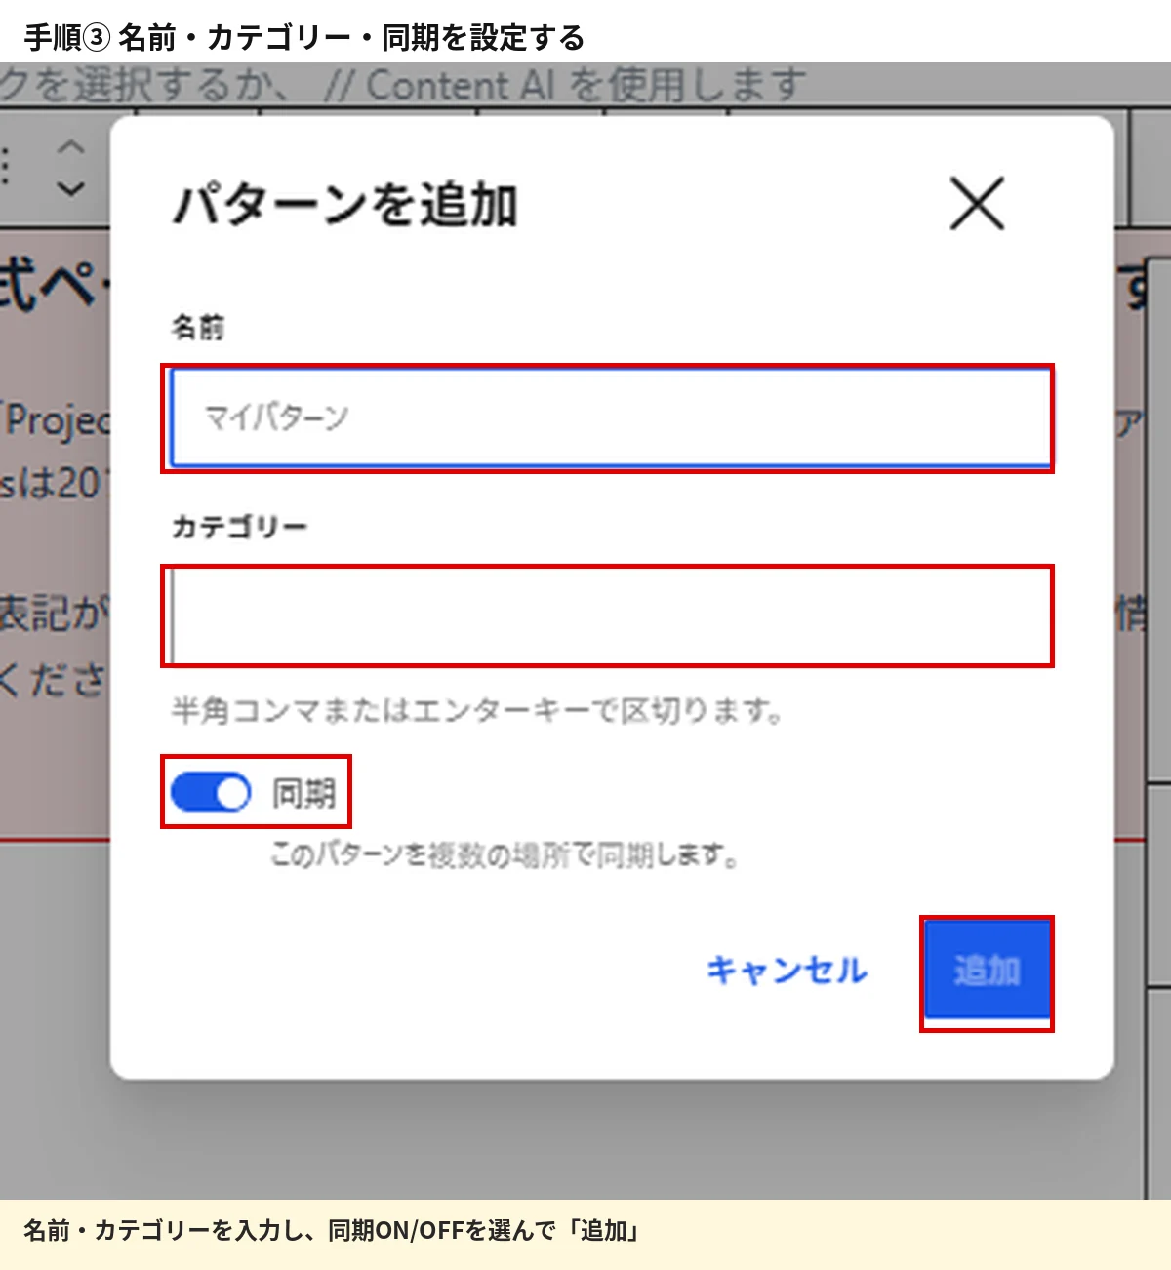1171x1270 pixels.
Task: Click the 半角コンマまたはエンターキーで区切ります。 hint text
Action: tap(477, 710)
